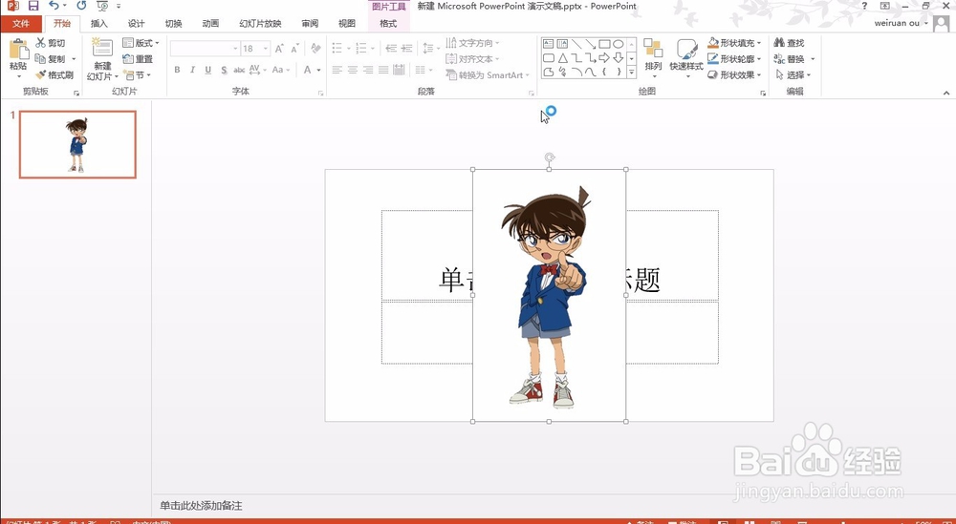956x524 pixels.
Task: Open 形状轮廓 shape outline
Action: tap(734, 59)
